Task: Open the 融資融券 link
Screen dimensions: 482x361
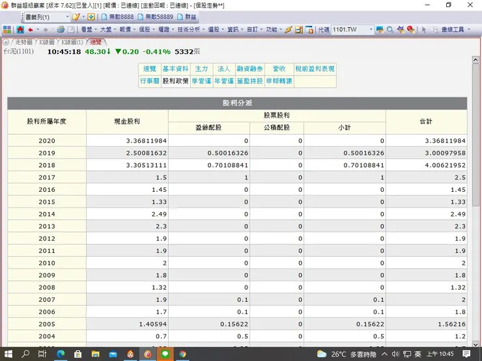Action: coord(250,69)
